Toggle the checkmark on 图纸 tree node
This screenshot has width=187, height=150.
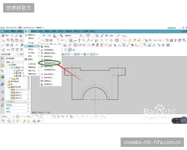coord(9,65)
